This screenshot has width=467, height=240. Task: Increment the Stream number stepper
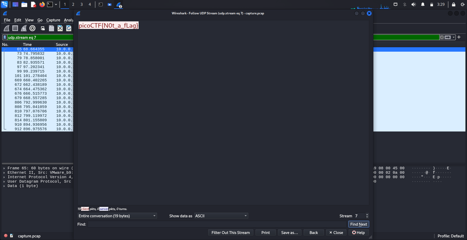(367, 214)
